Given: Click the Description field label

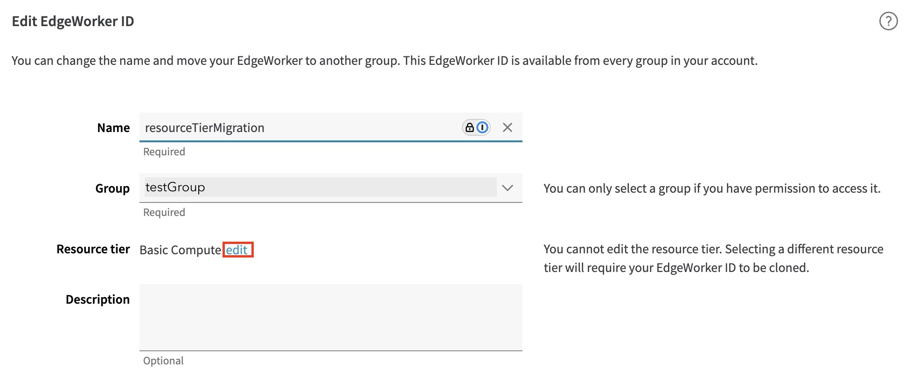Looking at the screenshot, I should coord(97,299).
